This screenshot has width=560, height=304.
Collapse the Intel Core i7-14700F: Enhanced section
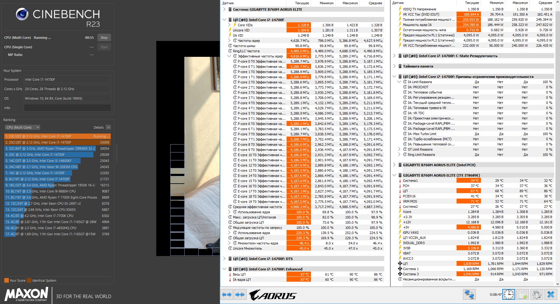(224, 269)
